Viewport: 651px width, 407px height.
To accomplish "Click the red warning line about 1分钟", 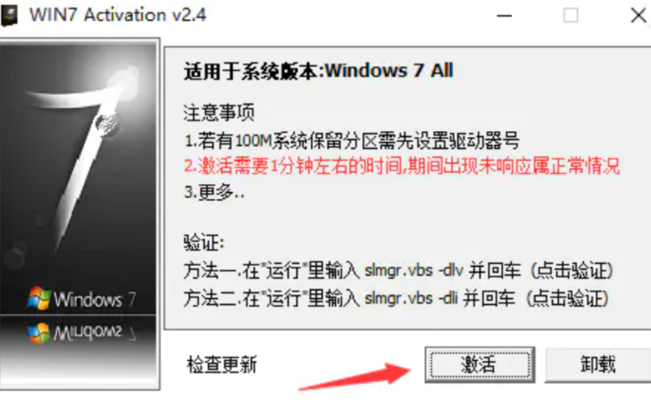I will [402, 166].
